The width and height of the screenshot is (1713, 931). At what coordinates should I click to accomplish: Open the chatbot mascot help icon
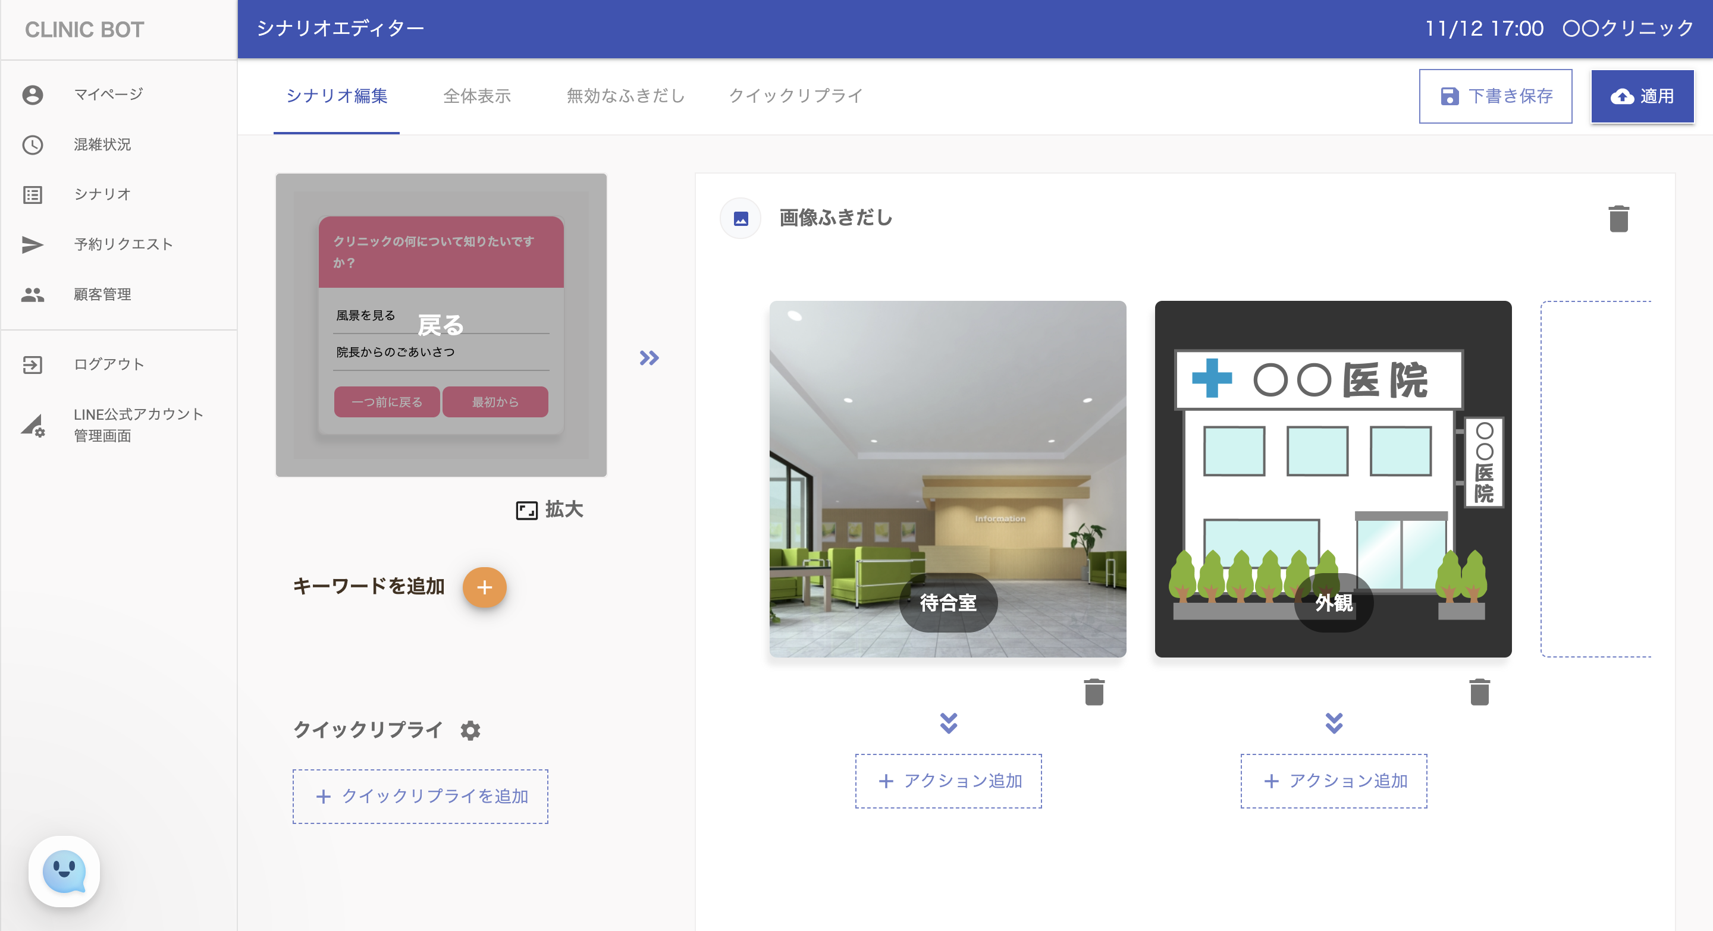(64, 871)
